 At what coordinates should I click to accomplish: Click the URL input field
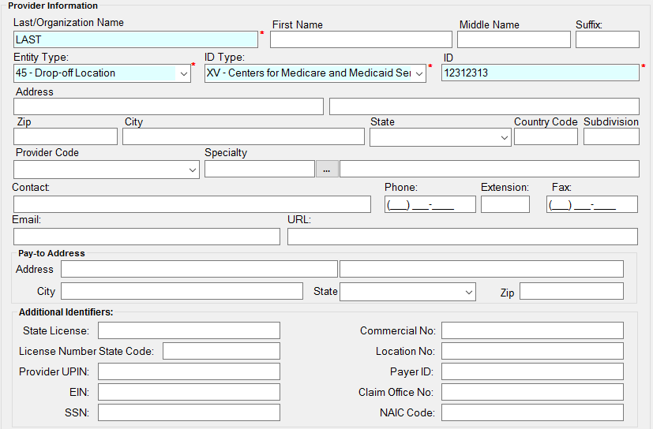point(462,237)
